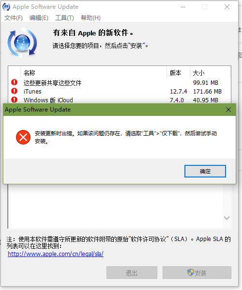Click the 退出 button

(x=132, y=273)
